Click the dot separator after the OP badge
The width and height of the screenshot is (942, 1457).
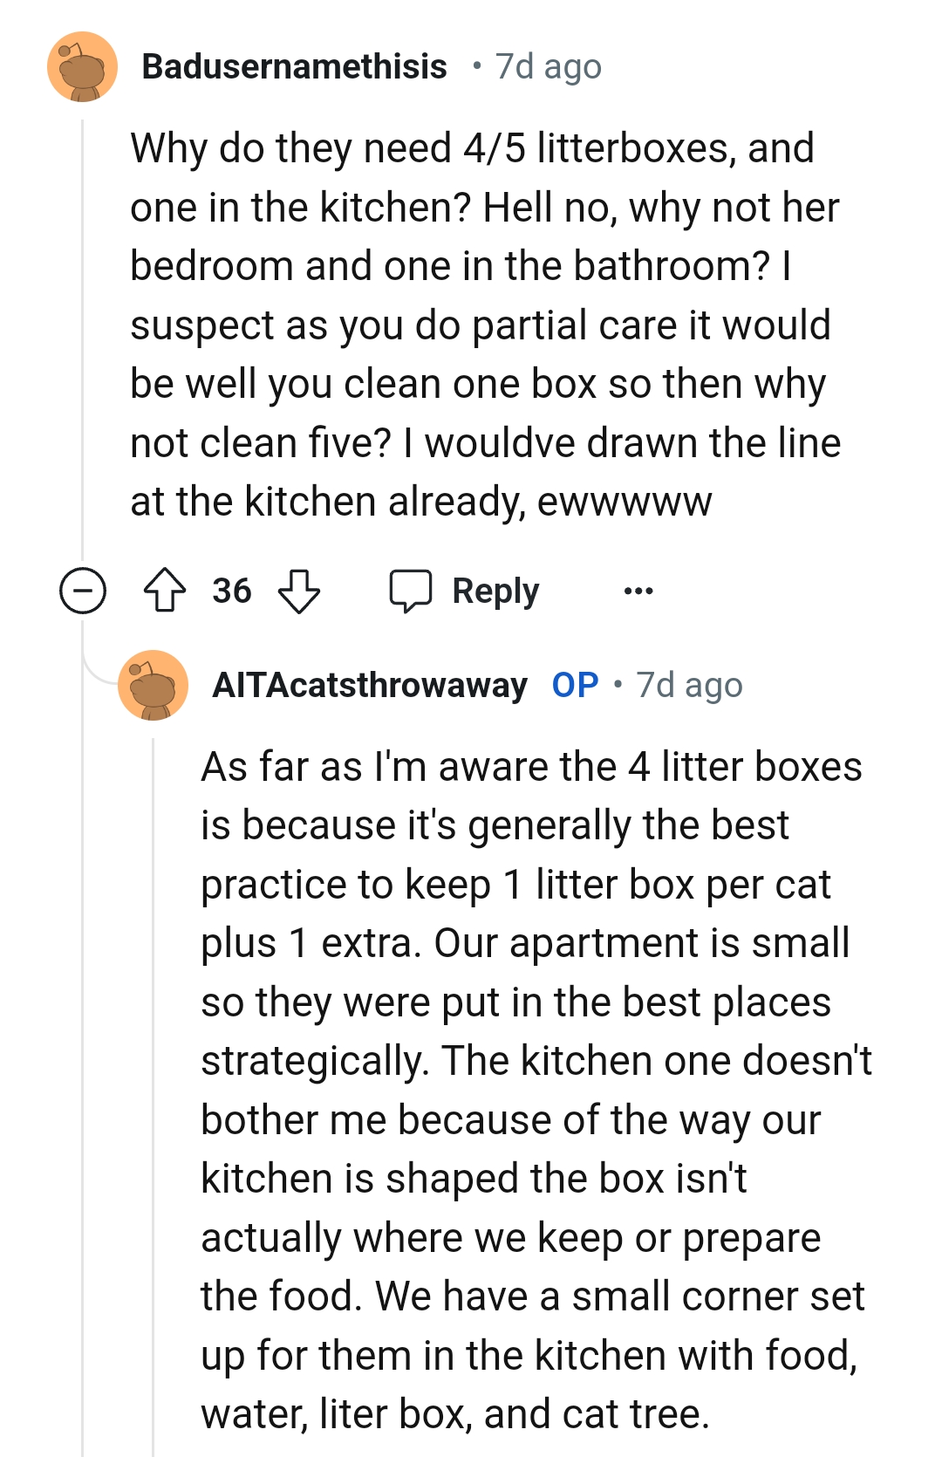pos(618,685)
